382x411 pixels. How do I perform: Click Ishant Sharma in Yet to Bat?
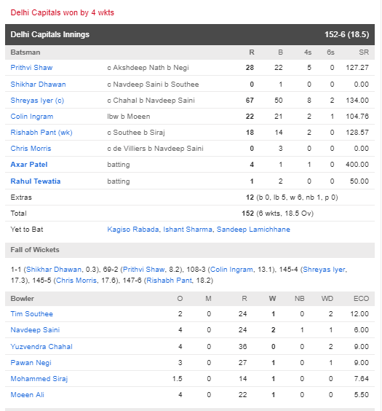tap(188, 230)
